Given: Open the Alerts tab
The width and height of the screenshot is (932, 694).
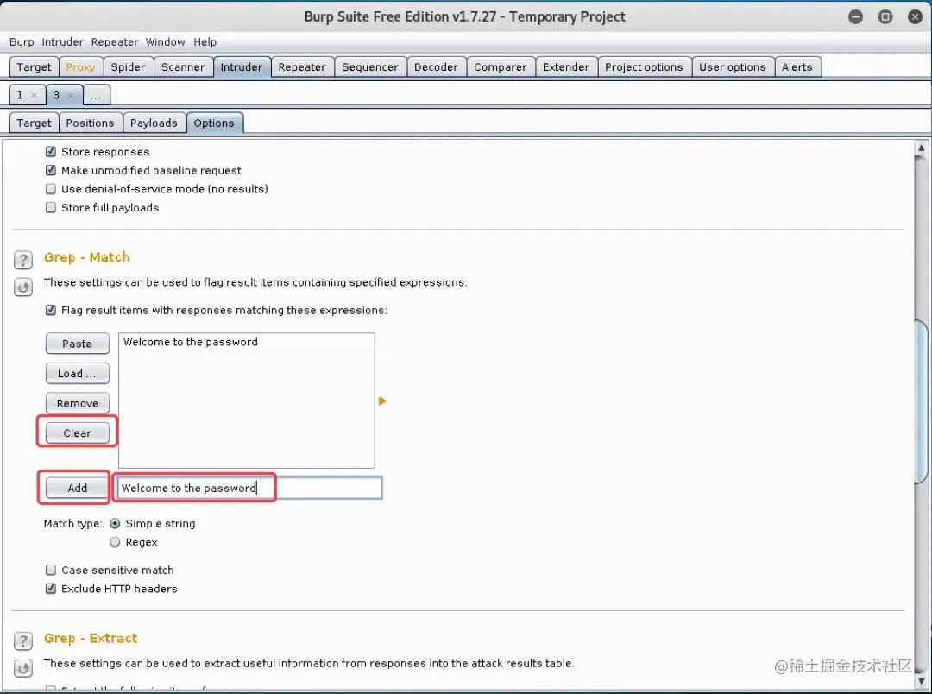Looking at the screenshot, I should 797,67.
